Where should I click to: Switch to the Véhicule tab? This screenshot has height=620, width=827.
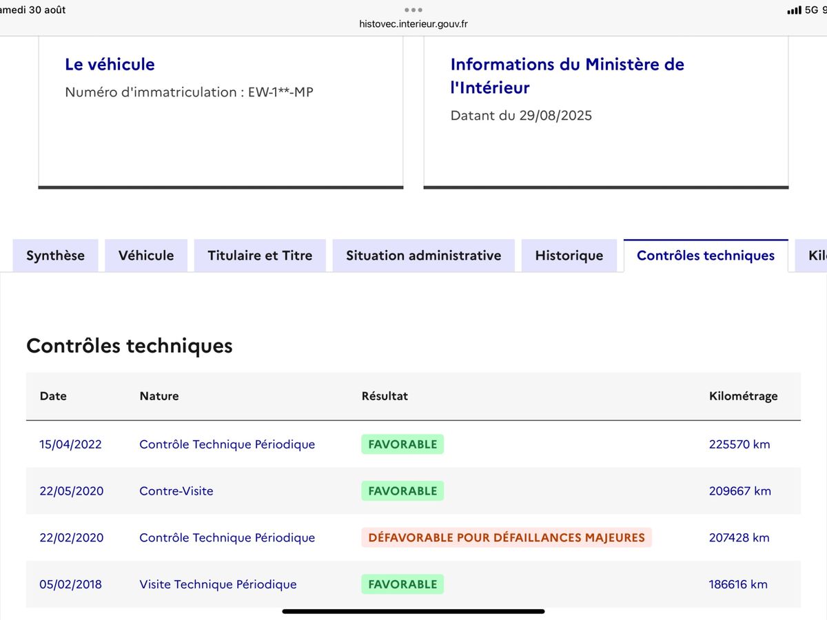[x=146, y=256]
